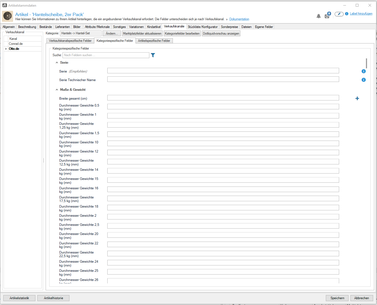
Task: Click the info icon beside Label hinzufügen
Action: tap(347, 14)
